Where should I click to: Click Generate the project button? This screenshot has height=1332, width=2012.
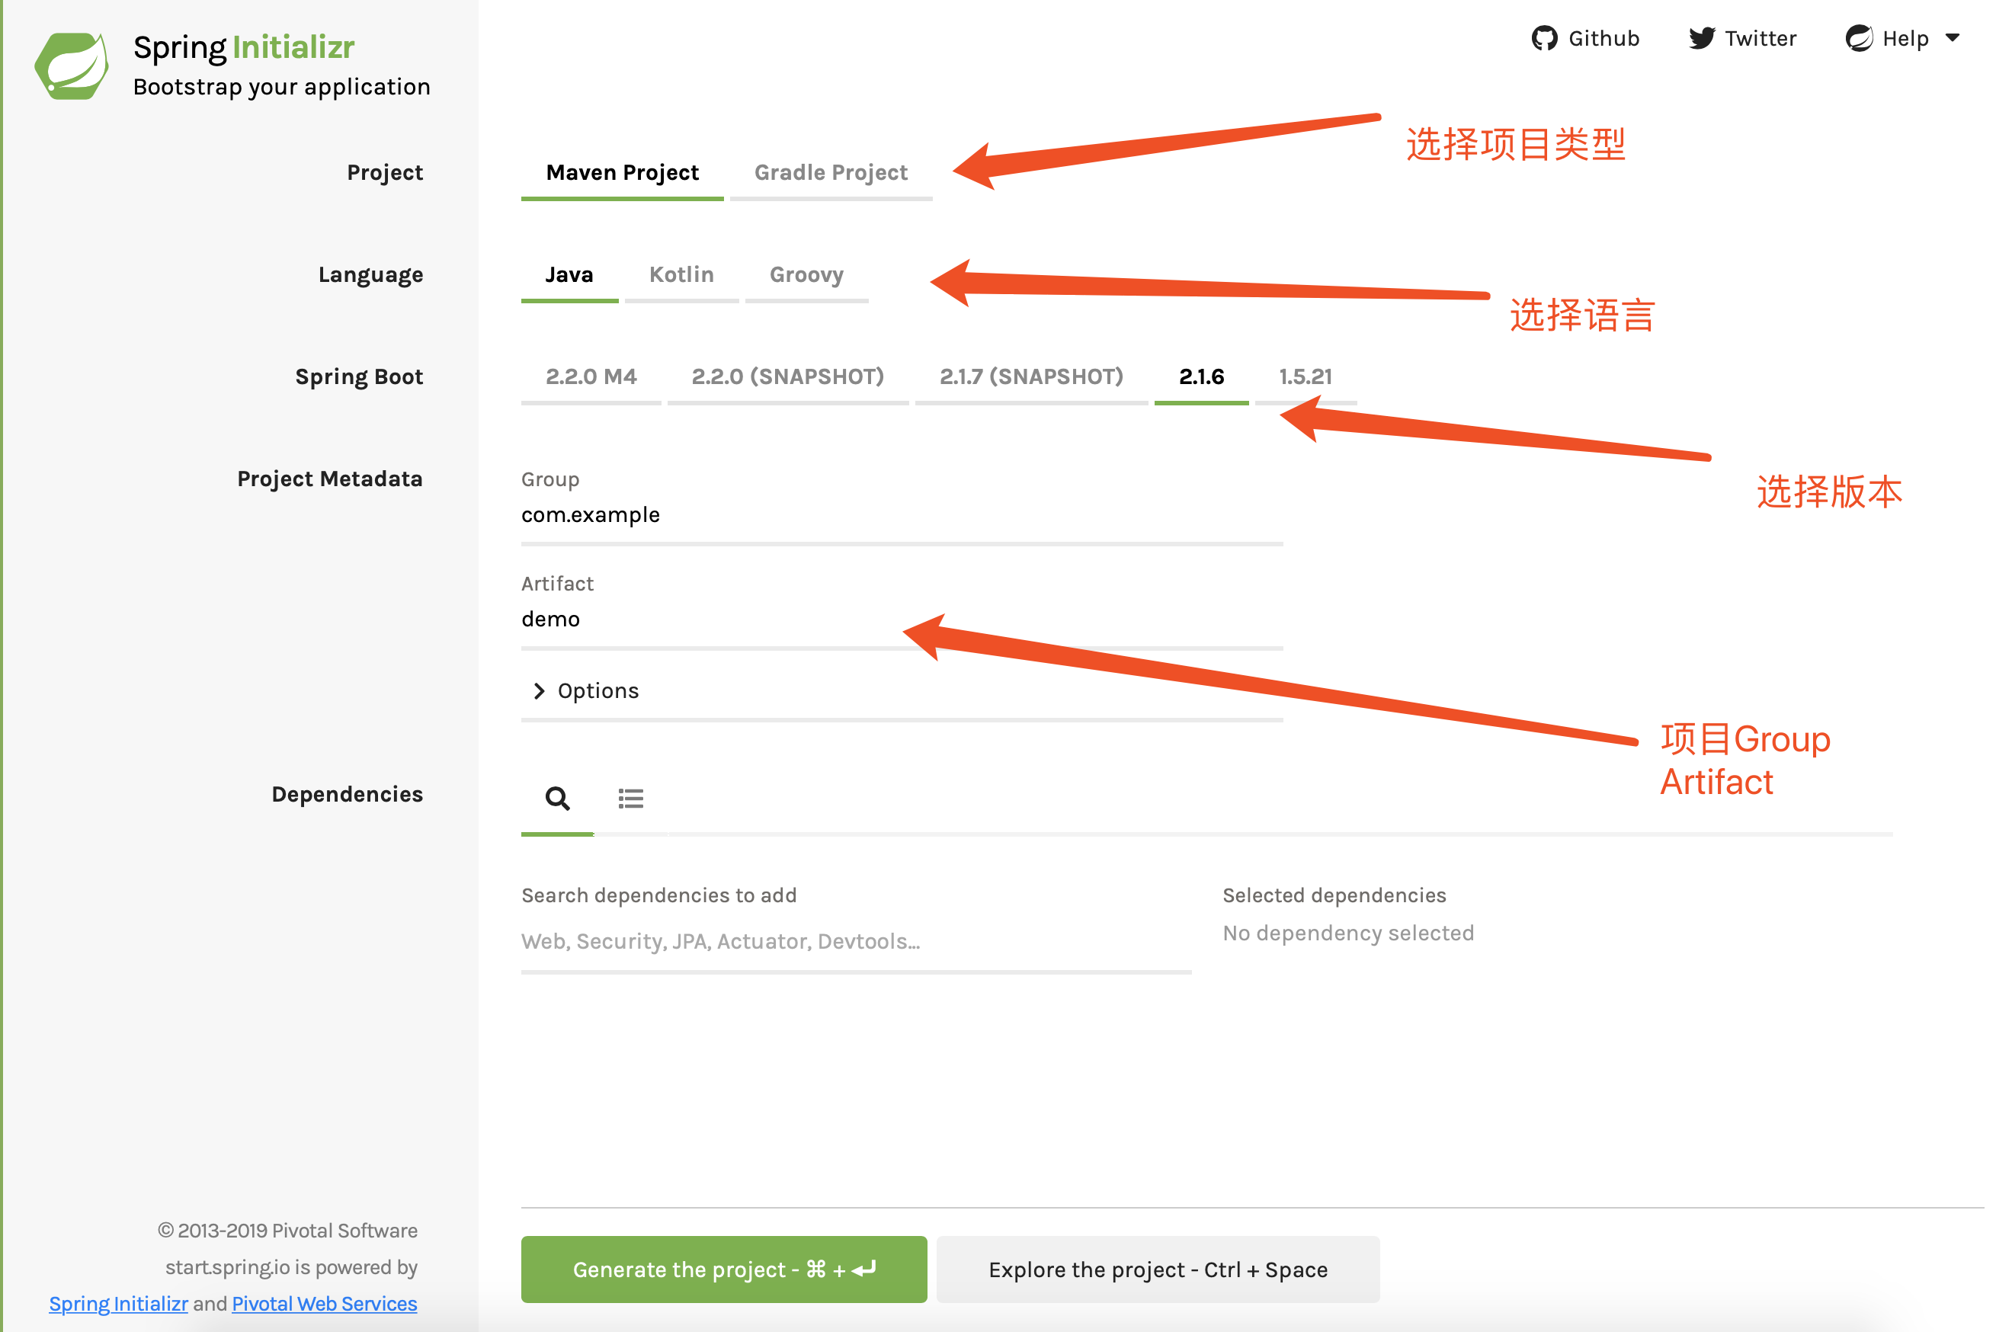click(724, 1270)
